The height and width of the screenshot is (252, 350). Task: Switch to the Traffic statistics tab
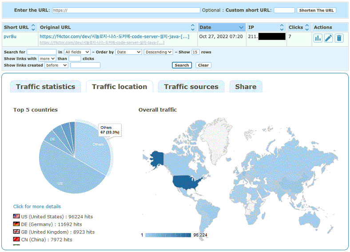point(45,87)
